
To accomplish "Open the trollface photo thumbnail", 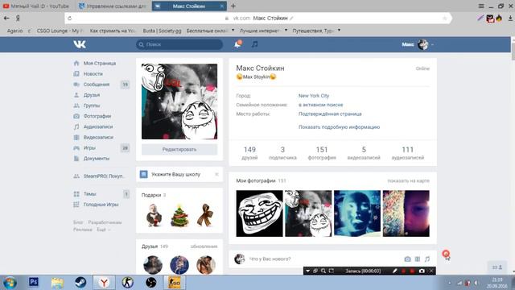I will coord(259,213).
